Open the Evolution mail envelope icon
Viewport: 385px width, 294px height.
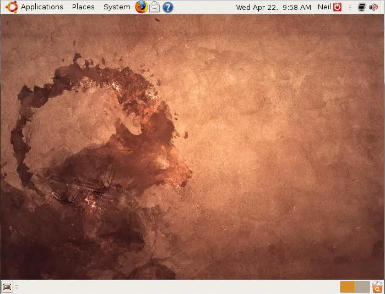pyautogui.click(x=155, y=7)
